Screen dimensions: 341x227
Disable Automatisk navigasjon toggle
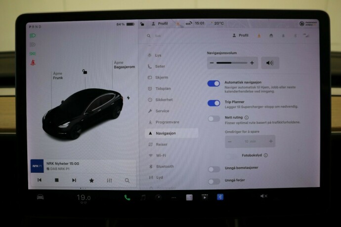213,83
